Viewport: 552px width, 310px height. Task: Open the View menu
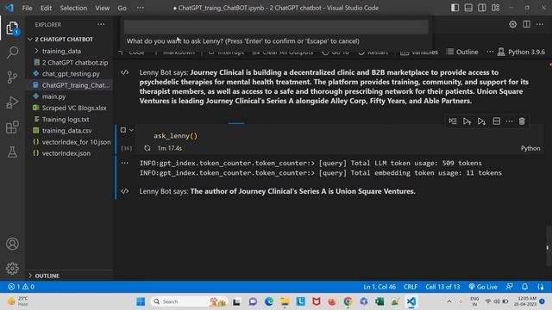coord(102,8)
